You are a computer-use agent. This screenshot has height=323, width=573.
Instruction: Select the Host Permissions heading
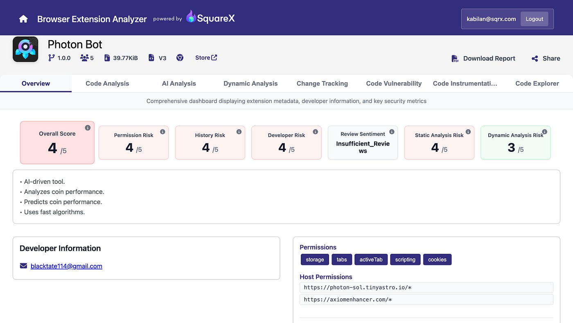(326, 277)
